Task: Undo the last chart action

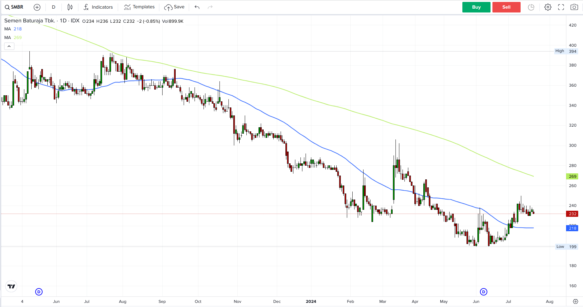Action: pos(197,7)
